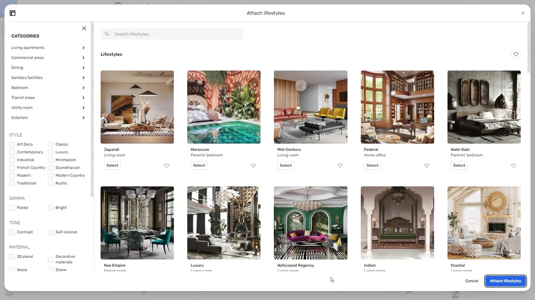Check the Contrast tone filter
Screen dimensions: 535x300
click(x=12, y=232)
